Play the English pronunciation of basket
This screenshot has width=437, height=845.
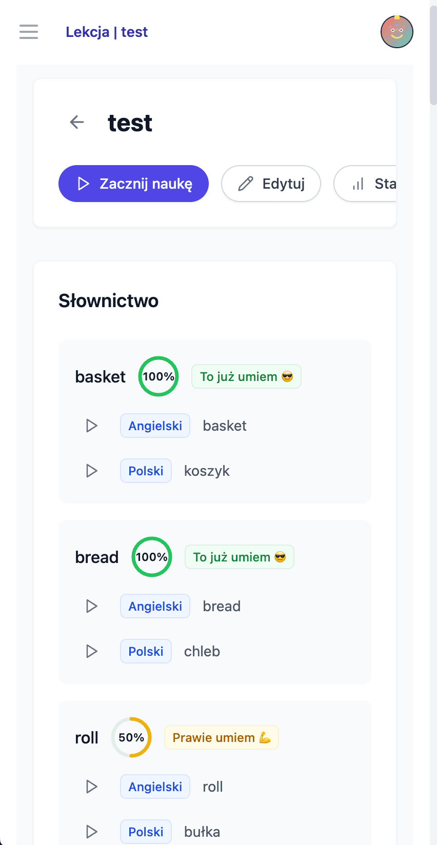tap(91, 426)
